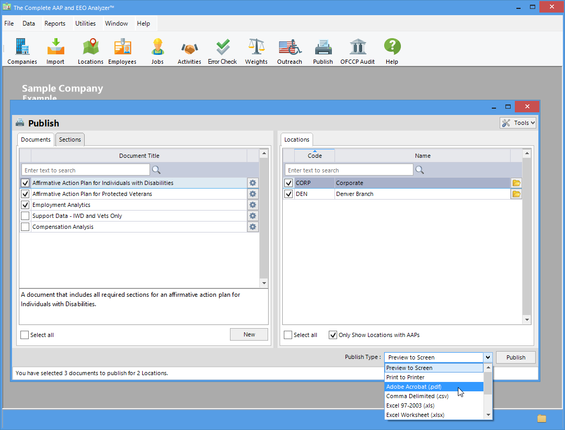Image resolution: width=565 pixels, height=430 pixels.
Task: Uncheck the Employment Analytics document
Action: tap(25, 205)
